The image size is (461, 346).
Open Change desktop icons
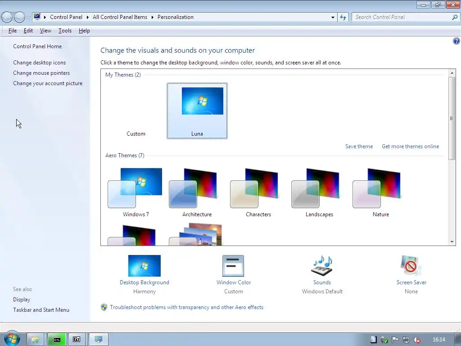click(x=40, y=62)
